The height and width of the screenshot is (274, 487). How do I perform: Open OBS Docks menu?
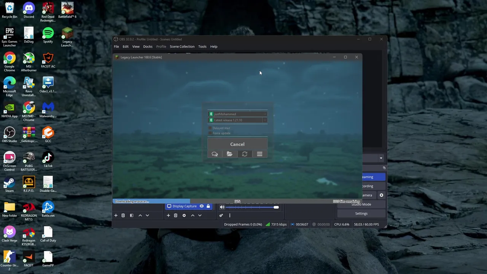pyautogui.click(x=148, y=46)
